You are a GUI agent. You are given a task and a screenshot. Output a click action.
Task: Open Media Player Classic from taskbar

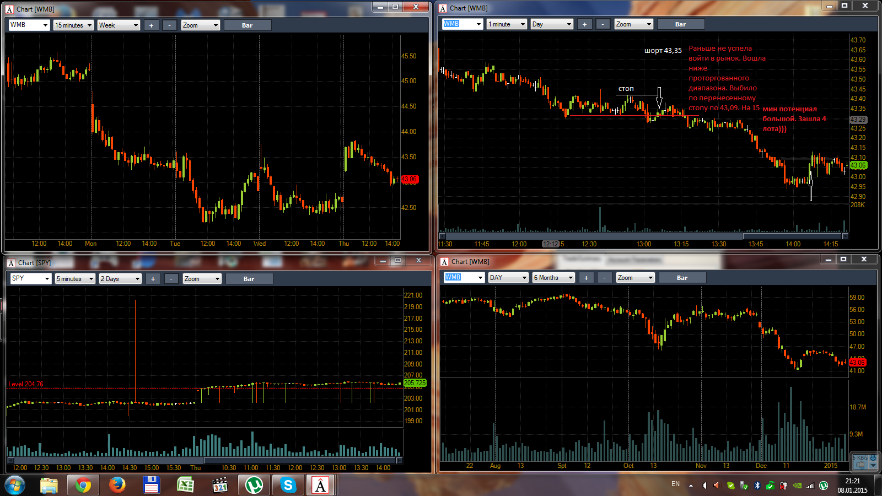(220, 486)
